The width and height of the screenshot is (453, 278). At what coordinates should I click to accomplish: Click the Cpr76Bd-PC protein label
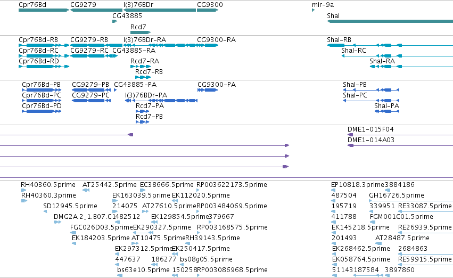pyautogui.click(x=42, y=95)
